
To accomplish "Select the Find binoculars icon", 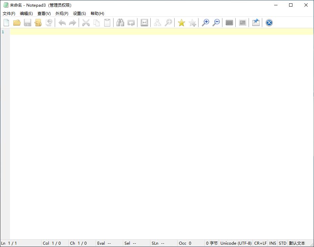I will pos(120,22).
